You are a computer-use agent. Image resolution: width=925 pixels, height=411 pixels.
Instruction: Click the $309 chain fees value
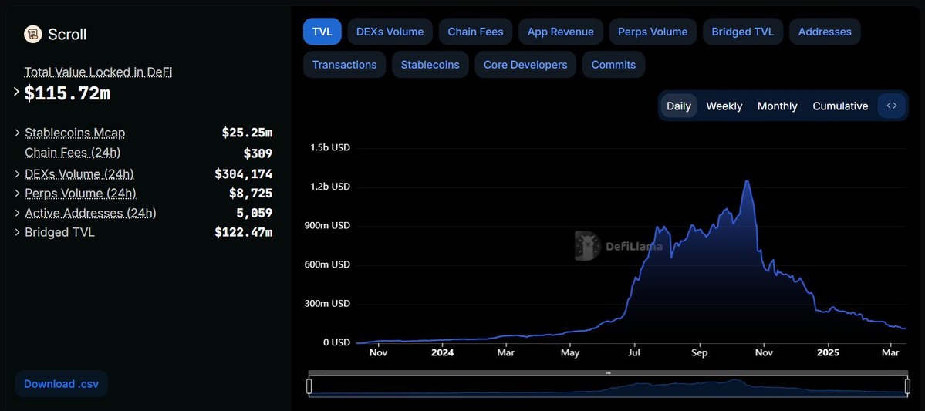pyautogui.click(x=258, y=154)
